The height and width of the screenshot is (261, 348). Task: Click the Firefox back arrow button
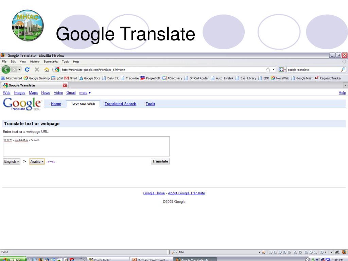coord(6,70)
